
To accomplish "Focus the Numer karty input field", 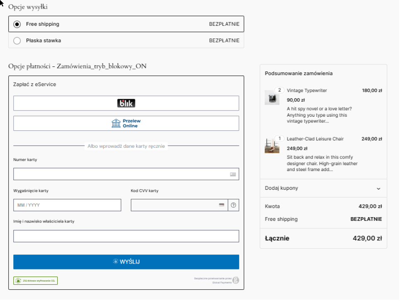I will (x=120, y=174).
